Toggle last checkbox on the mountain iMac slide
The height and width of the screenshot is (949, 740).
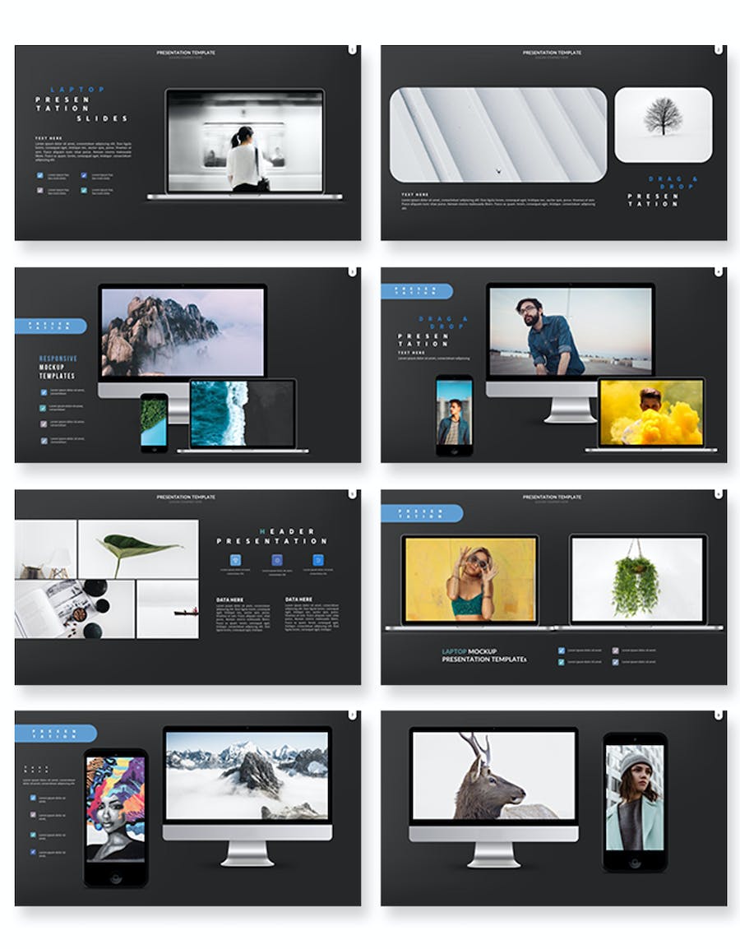pyautogui.click(x=34, y=853)
